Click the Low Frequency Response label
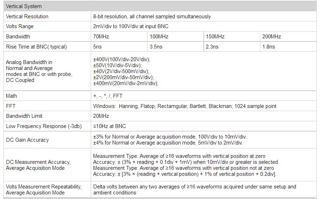This screenshot has height=199, width=322. tap(44, 126)
